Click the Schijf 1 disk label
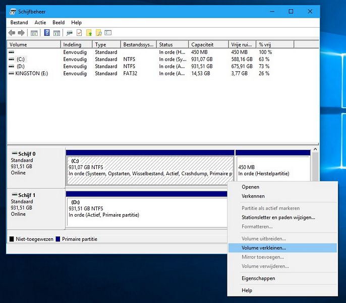 (26, 195)
